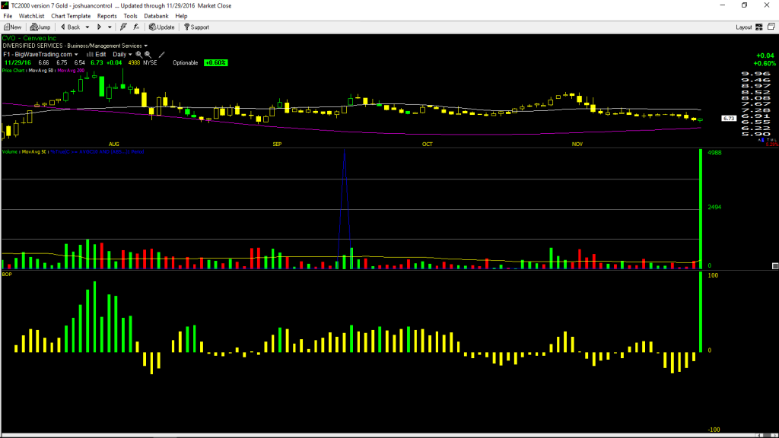This screenshot has height=438, width=779.
Task: Click the NYSE exchange label
Action: [x=150, y=63]
